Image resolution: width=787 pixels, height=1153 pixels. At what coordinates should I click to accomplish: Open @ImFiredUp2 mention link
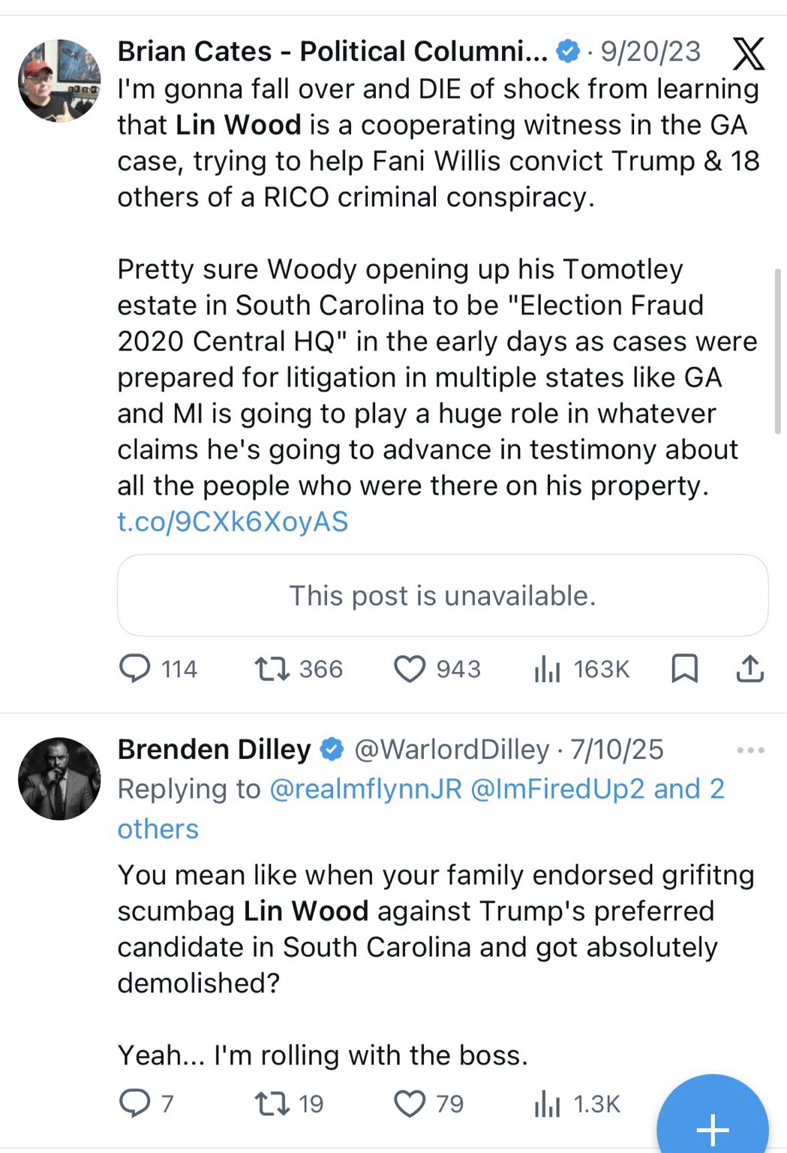coord(557,789)
